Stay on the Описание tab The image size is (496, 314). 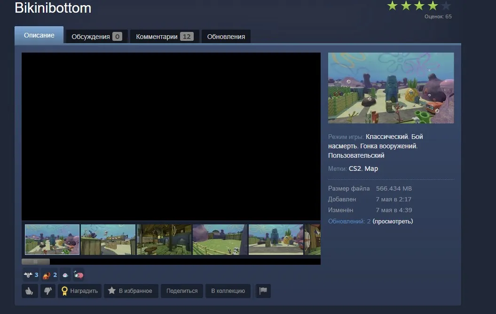coord(39,35)
